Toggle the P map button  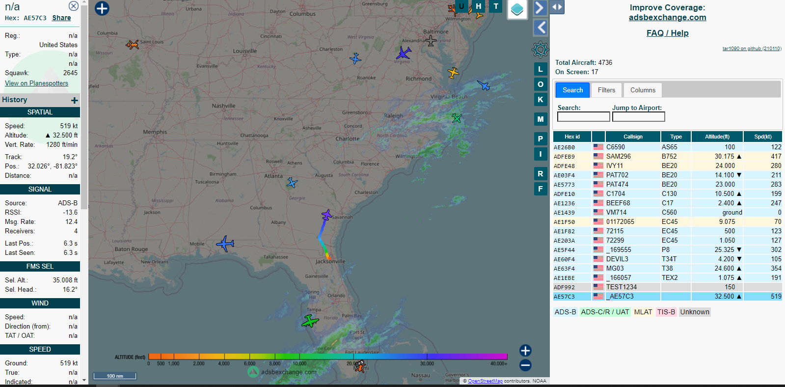pos(541,139)
